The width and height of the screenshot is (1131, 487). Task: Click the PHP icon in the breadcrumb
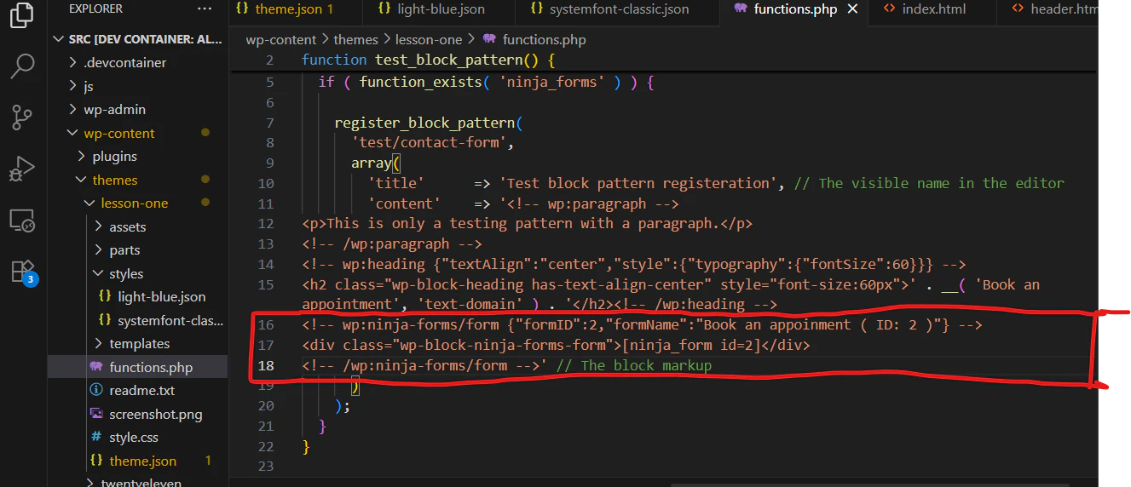(x=489, y=39)
